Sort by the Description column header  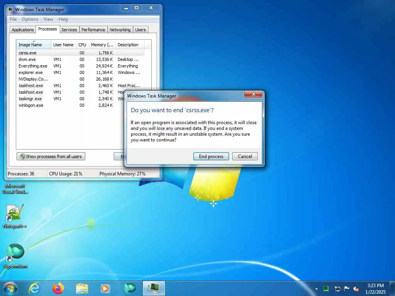tap(130, 45)
